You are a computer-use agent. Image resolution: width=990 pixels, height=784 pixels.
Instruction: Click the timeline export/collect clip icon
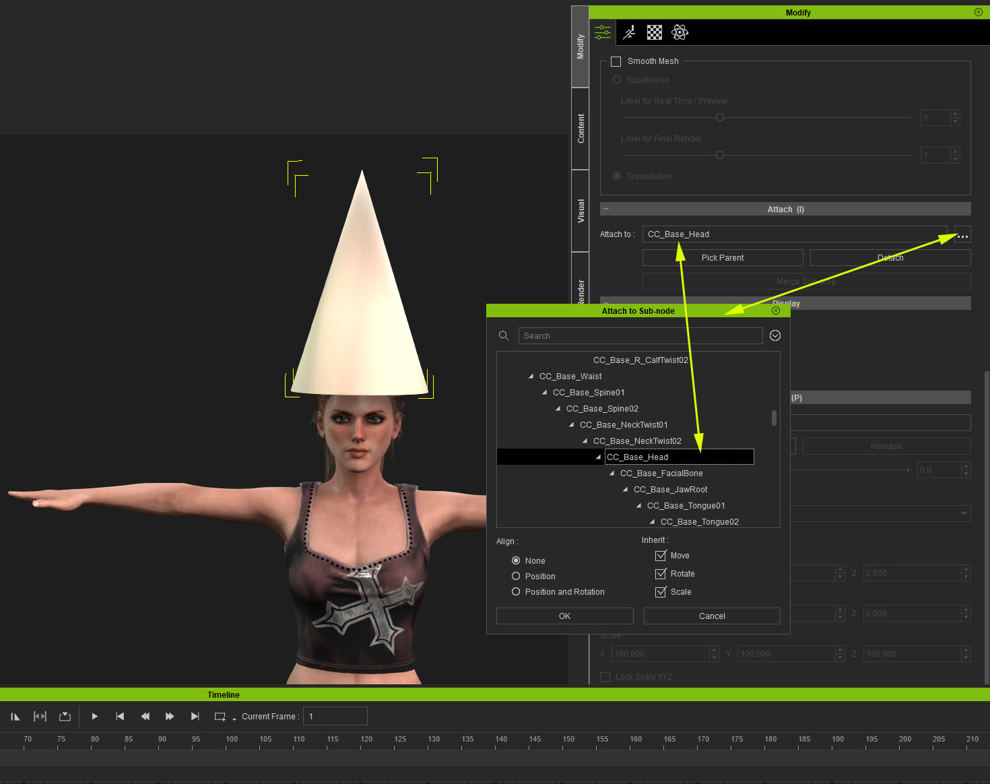[x=65, y=717]
